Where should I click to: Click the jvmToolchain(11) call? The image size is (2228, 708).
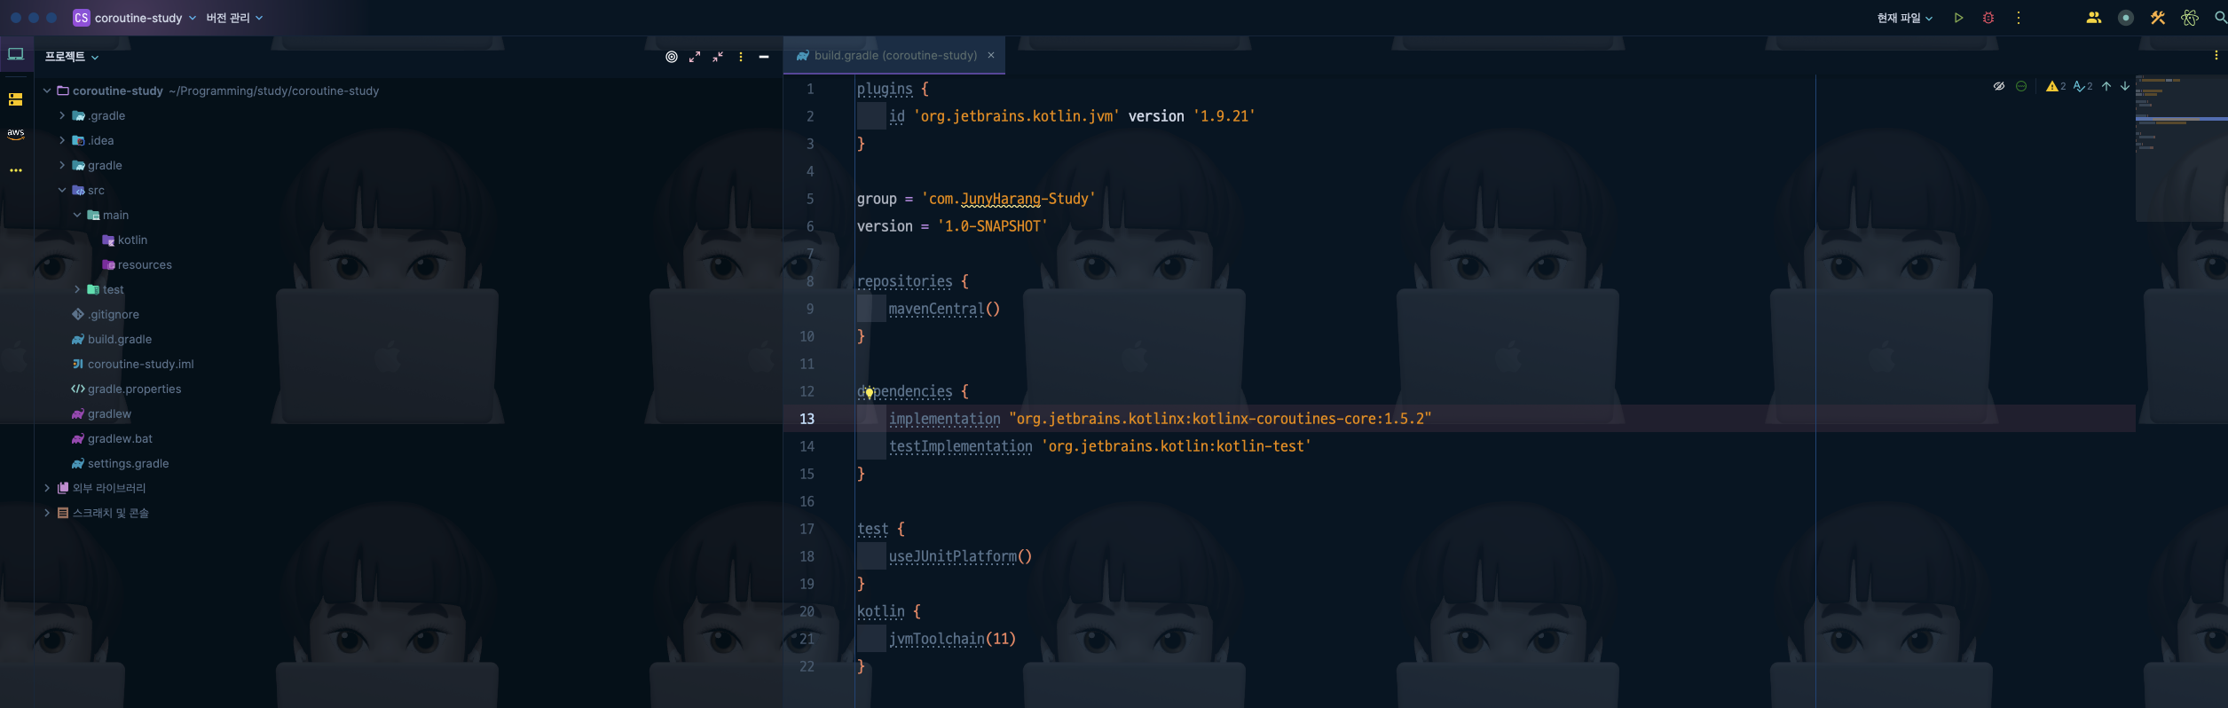click(x=952, y=639)
